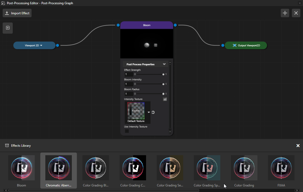Click the Output Viewport2D node
The image size is (303, 192).
(246, 46)
